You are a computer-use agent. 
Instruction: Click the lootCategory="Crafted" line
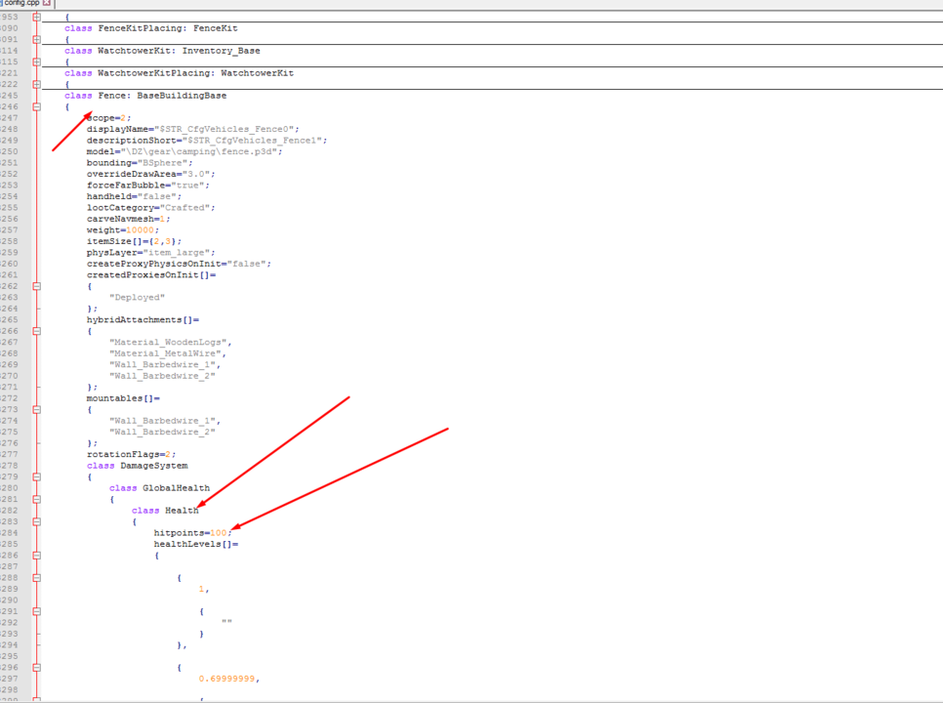pyautogui.click(x=151, y=207)
